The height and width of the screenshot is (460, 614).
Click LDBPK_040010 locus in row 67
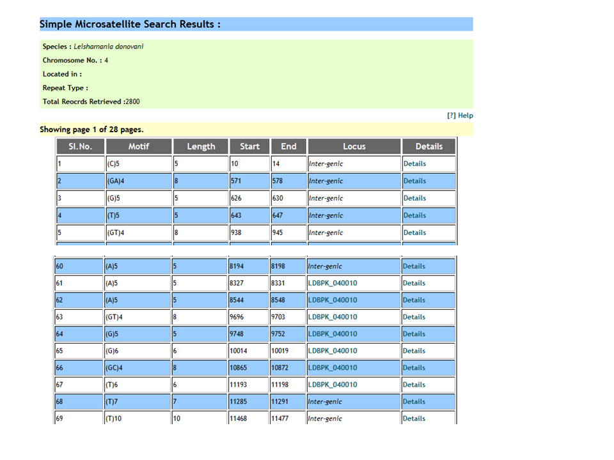pyautogui.click(x=333, y=385)
